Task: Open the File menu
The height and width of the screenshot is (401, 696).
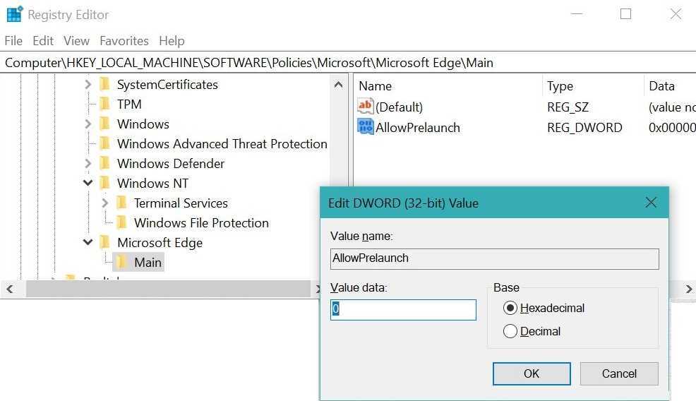Action: 13,41
